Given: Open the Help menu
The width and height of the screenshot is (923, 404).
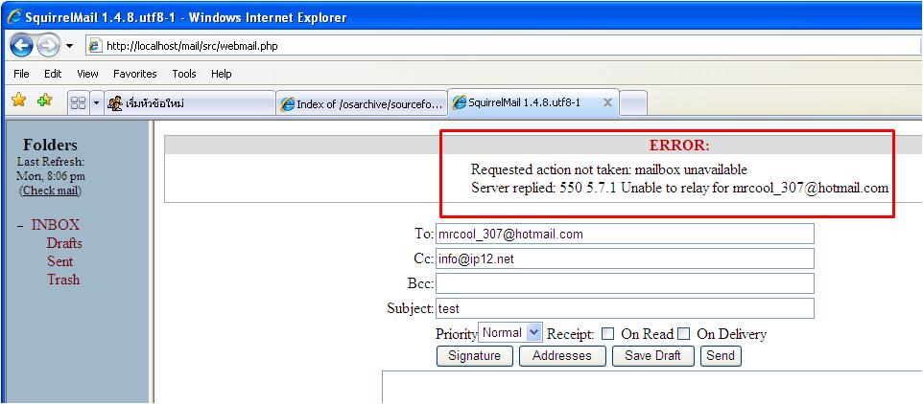Looking at the screenshot, I should [x=222, y=74].
